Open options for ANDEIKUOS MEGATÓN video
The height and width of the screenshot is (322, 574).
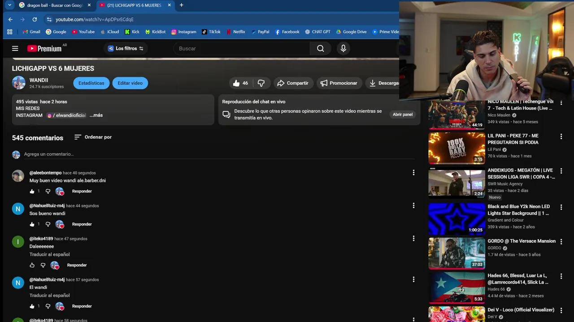pyautogui.click(x=561, y=171)
